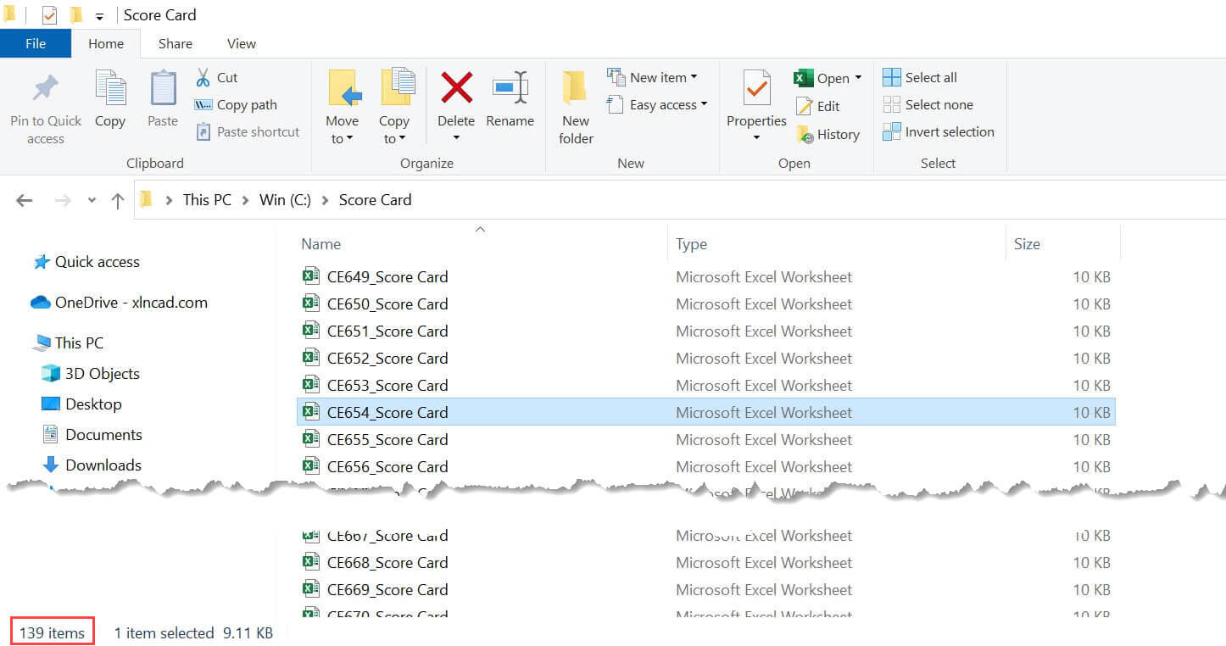
Task: Navigate to This PC via the breadcrumb
Action: click(206, 199)
